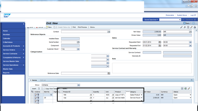Open the Customer Stock dropdown
Viewport: 198px width, 111px height.
78,49
